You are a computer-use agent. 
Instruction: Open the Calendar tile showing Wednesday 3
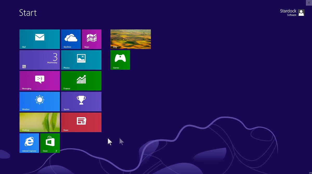tap(40, 60)
